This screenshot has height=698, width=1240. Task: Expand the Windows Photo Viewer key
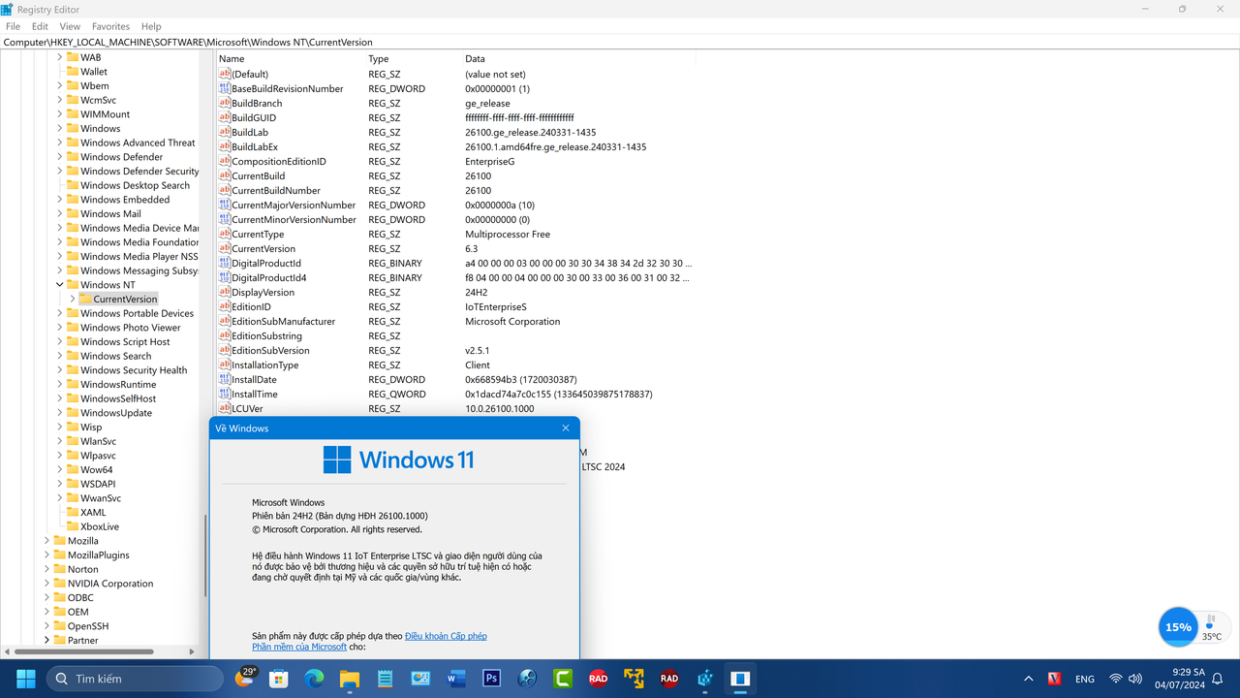coord(59,328)
